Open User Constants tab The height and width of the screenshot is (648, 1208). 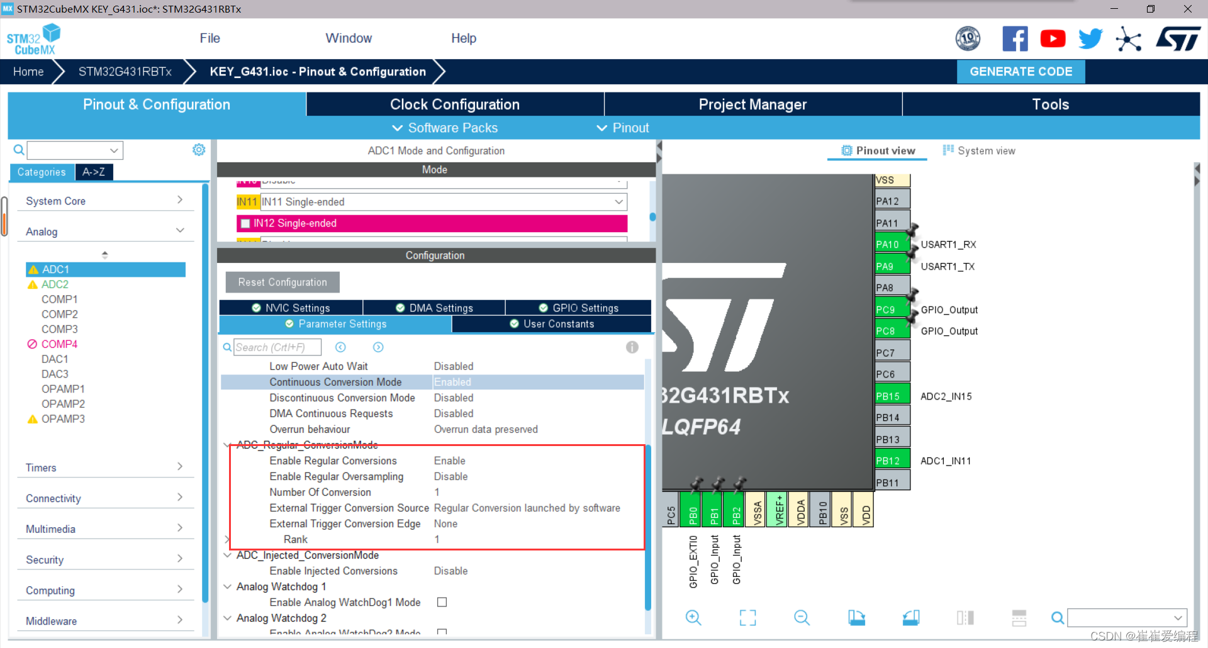(x=552, y=324)
